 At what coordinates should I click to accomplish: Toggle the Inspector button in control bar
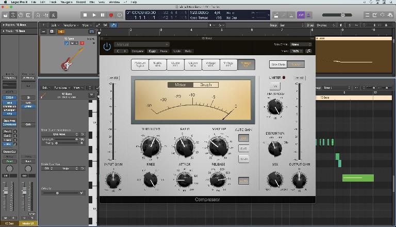point(13,15)
